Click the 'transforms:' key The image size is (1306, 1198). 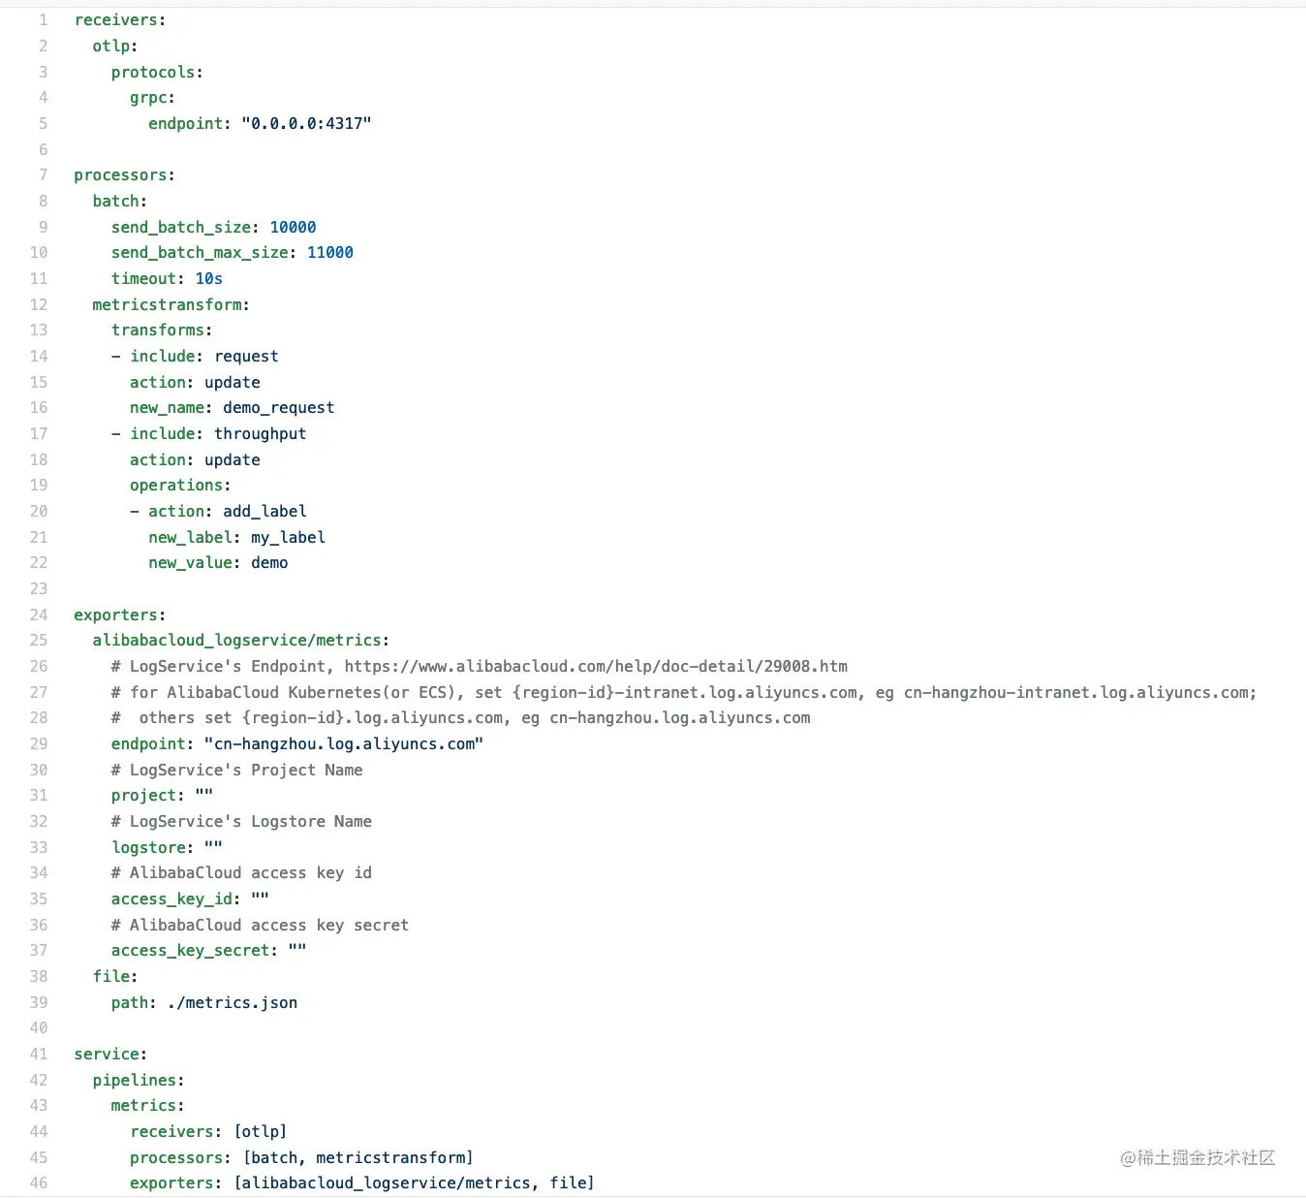(x=162, y=331)
